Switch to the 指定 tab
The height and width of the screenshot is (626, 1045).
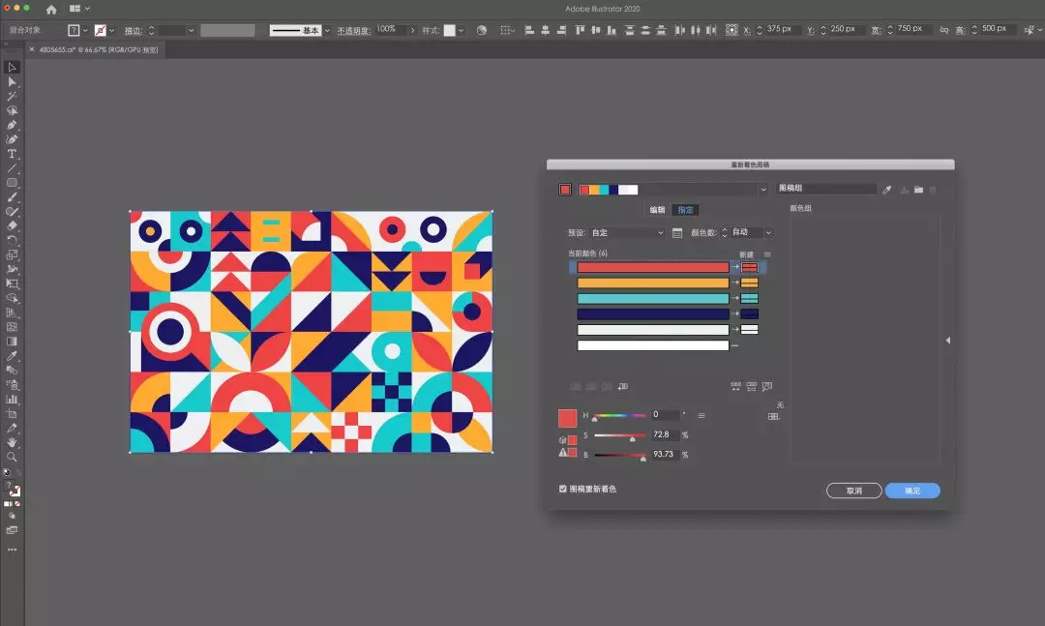tap(685, 210)
